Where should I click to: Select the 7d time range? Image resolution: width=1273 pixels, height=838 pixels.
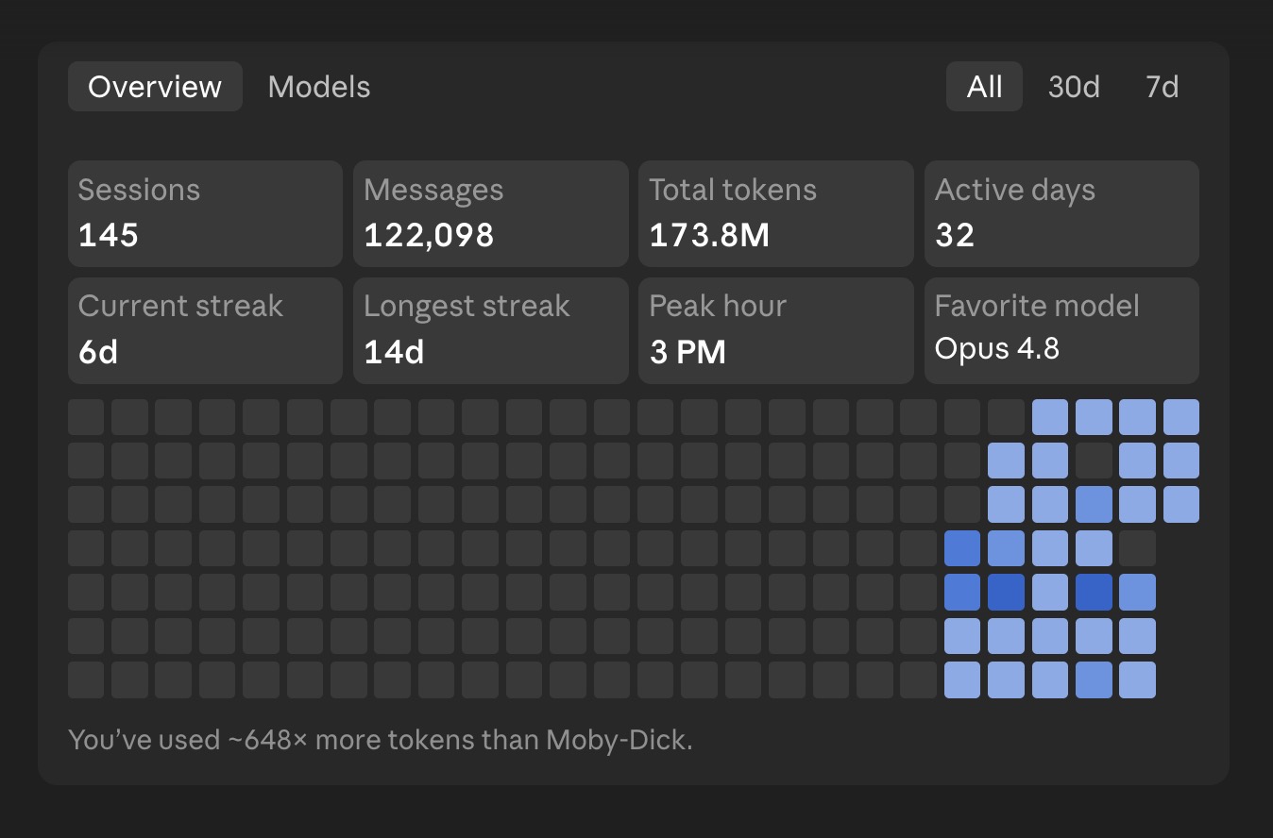(1162, 87)
